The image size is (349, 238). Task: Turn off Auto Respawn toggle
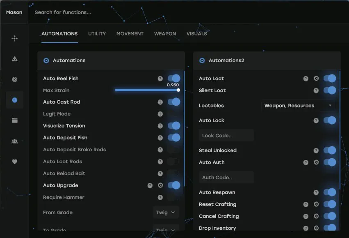coord(330,192)
